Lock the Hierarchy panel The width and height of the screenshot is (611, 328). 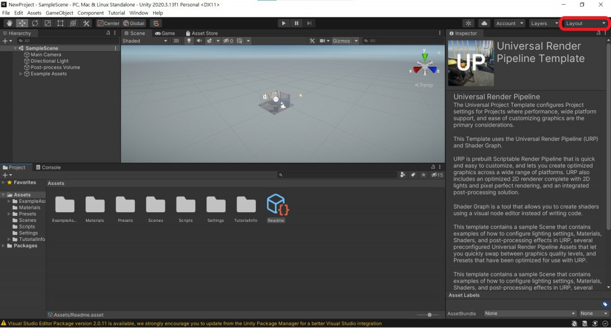point(109,33)
